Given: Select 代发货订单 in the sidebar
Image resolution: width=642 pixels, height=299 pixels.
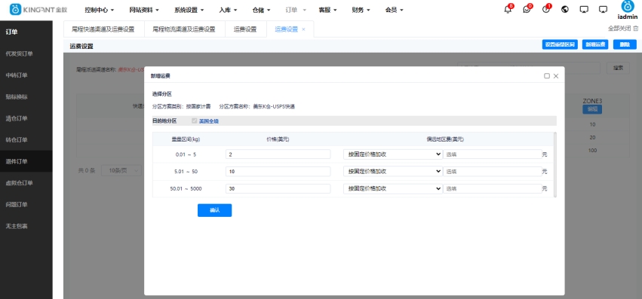Looking at the screenshot, I should click(26, 53).
